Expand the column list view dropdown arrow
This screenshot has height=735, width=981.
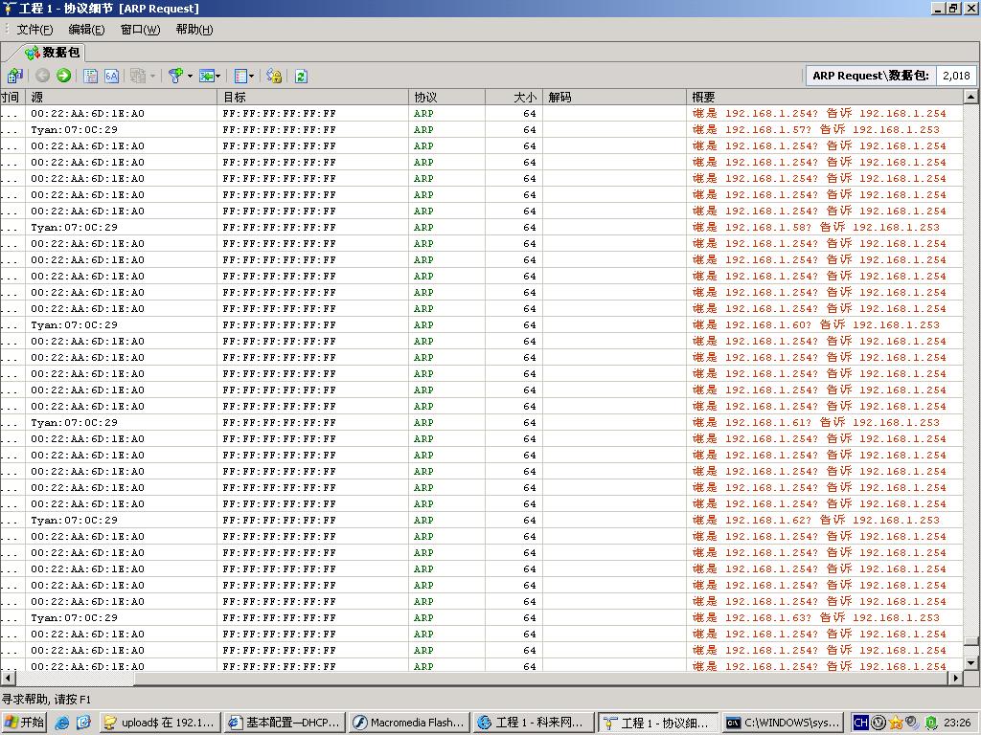click(252, 76)
